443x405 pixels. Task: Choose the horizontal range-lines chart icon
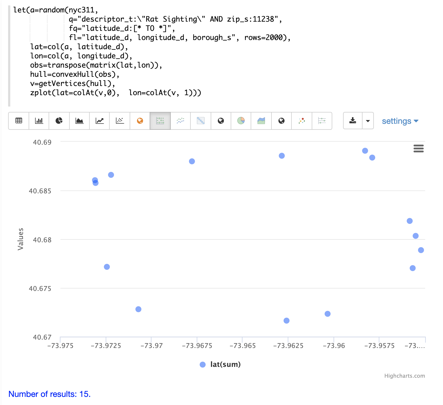click(322, 121)
